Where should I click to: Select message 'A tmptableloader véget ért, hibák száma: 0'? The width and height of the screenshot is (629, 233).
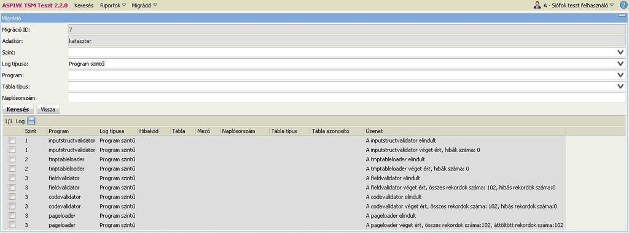click(417, 169)
